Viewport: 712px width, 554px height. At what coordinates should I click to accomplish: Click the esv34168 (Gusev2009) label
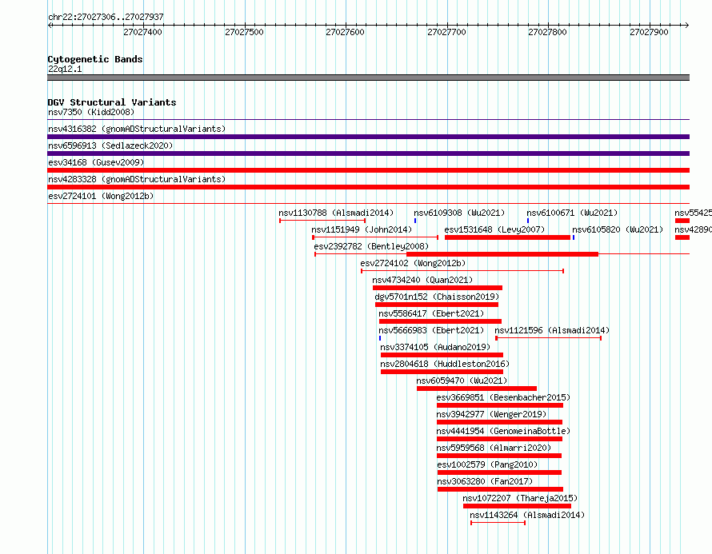(96, 162)
